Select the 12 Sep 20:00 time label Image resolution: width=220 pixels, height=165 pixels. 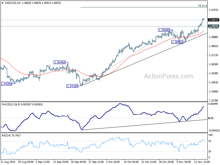pos(61,162)
